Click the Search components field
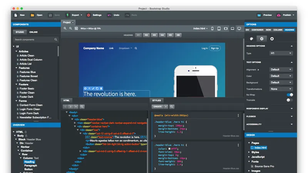Image resolution: width=308 pixels, height=173 pixels. 36,40
